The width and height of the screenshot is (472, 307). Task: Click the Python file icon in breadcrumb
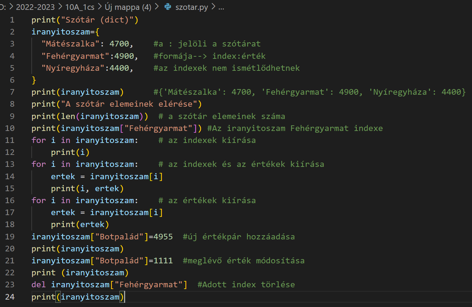point(168,7)
